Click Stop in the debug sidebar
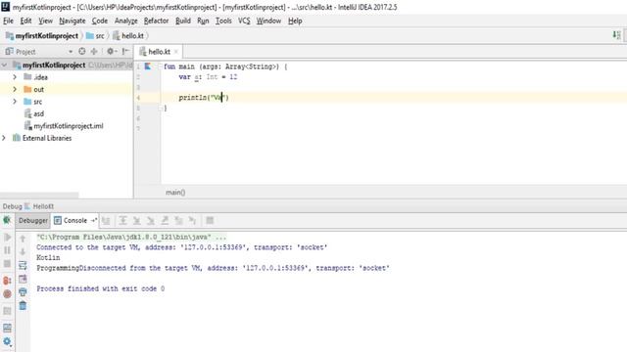627x352 pixels. coord(7,264)
